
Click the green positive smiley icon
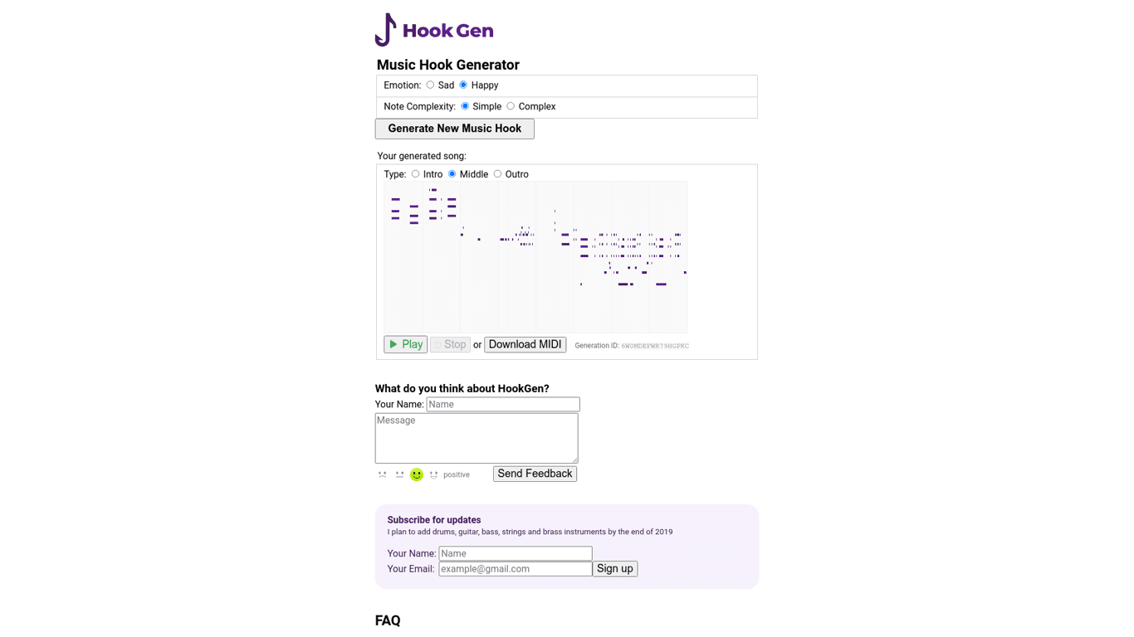(x=416, y=474)
